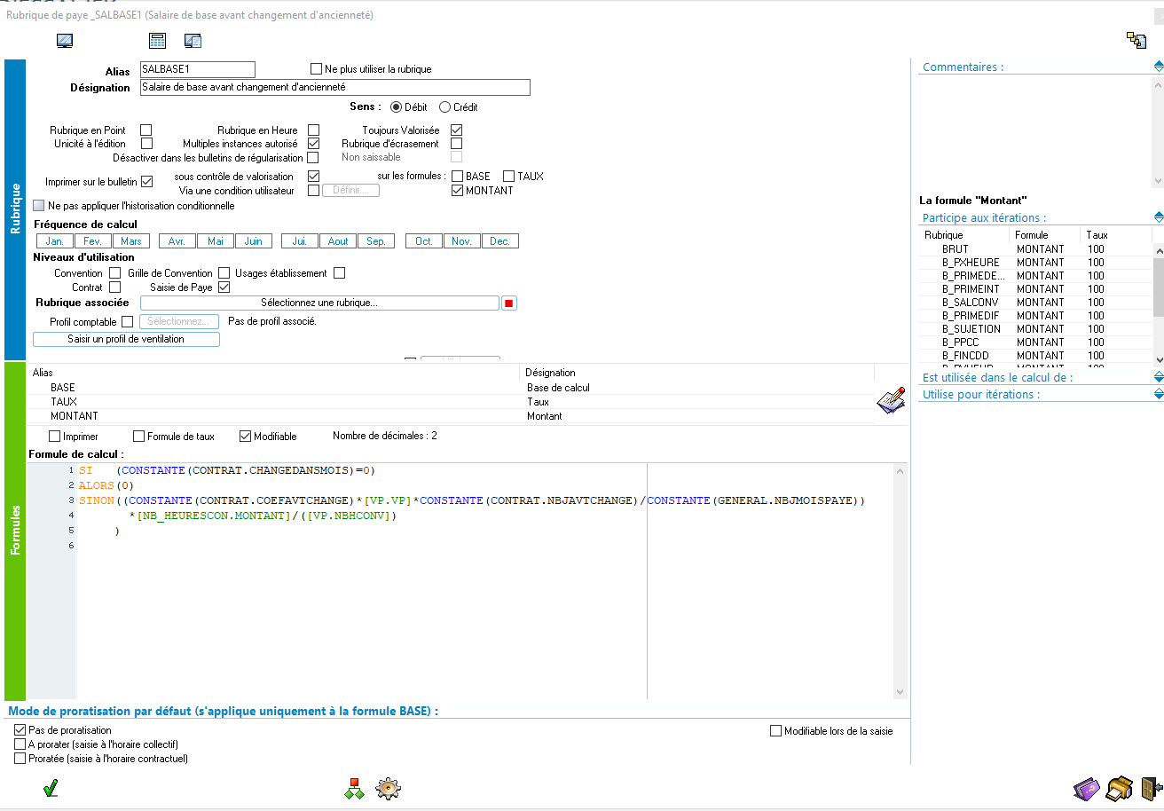This screenshot has height=811, width=1164.
Task: Toggle the Sep. frequency button
Action: tap(376, 241)
